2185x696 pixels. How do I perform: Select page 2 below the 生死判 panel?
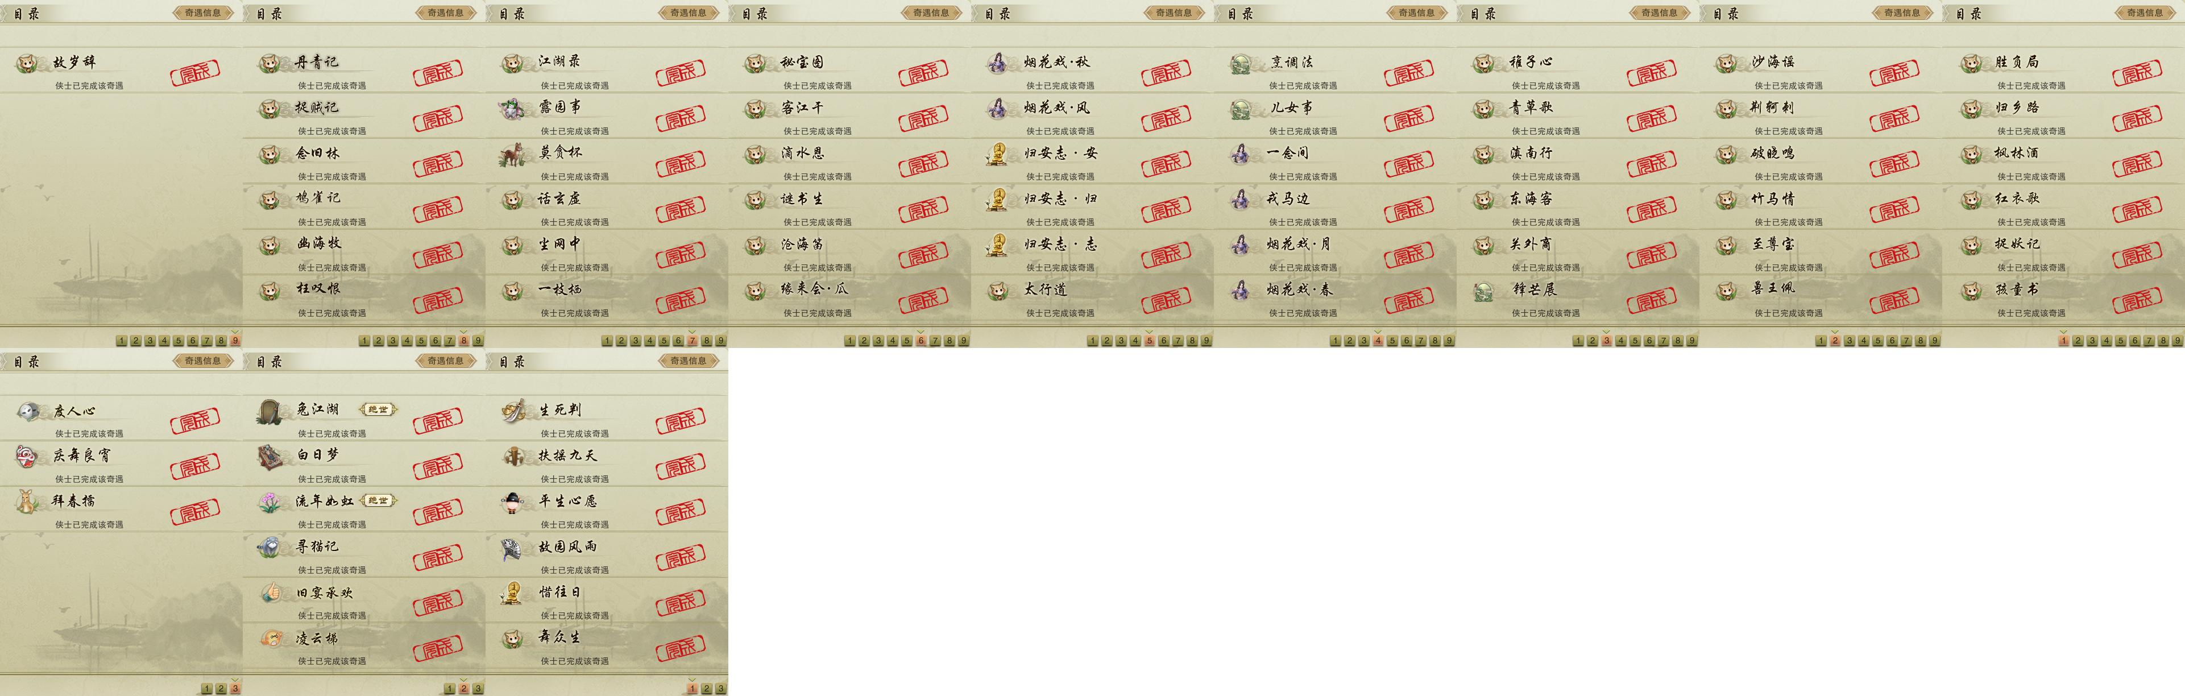(x=707, y=689)
